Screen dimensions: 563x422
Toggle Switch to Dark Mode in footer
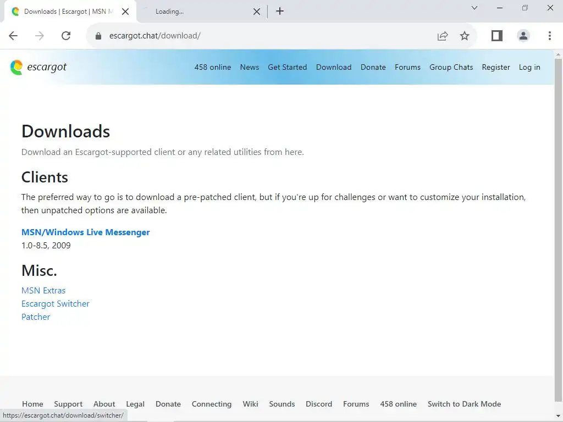point(464,404)
